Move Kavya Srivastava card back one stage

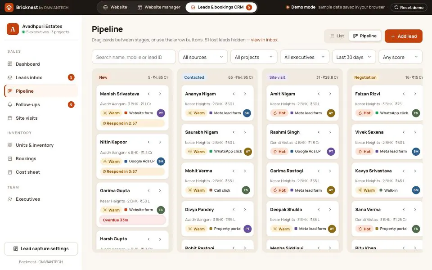(x=404, y=171)
